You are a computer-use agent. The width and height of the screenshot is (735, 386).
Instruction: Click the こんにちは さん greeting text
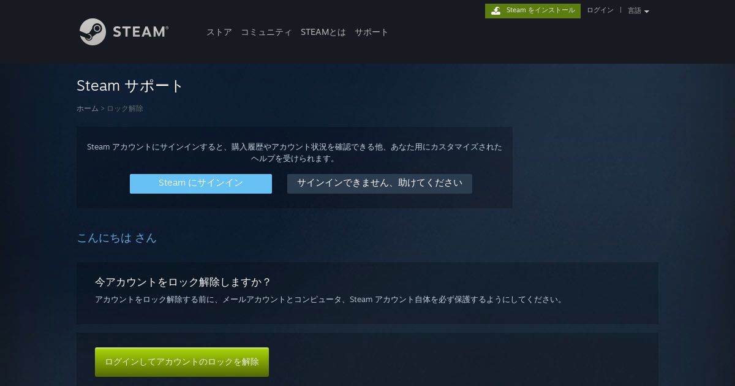116,238
